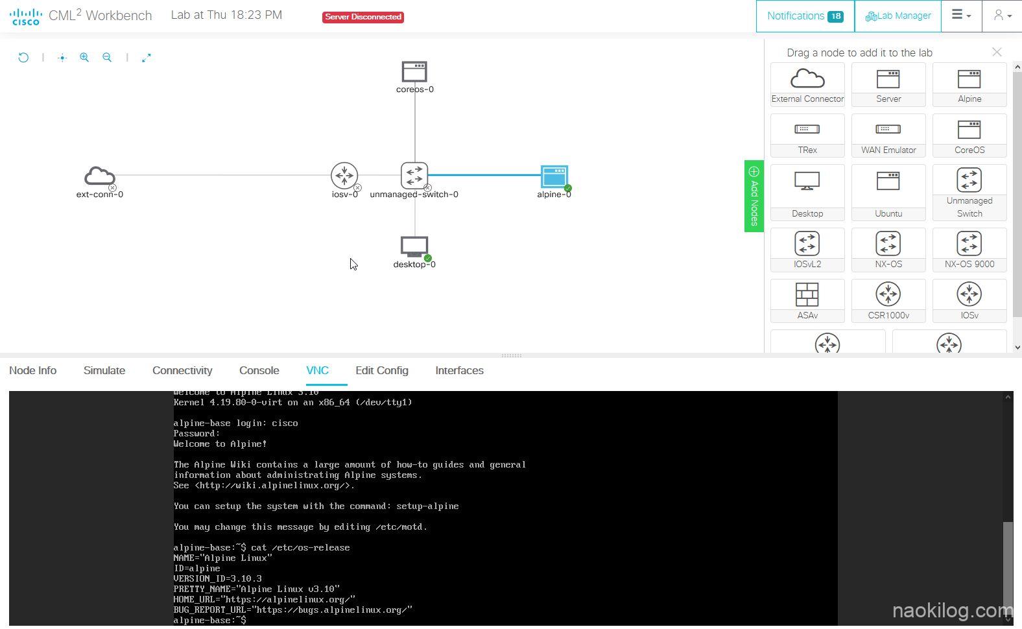The height and width of the screenshot is (629, 1022).
Task: Pick TRex node from palette
Action: click(x=807, y=135)
